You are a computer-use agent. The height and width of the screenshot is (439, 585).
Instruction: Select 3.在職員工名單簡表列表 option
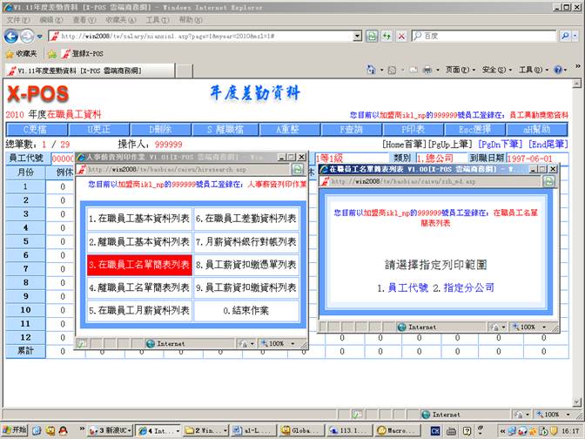[x=139, y=265]
